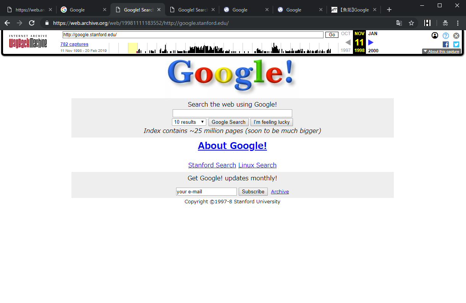Click '11 Nov 1998 - 20 Feb 2019' range text
466x303 pixels.
pyautogui.click(x=84, y=51)
